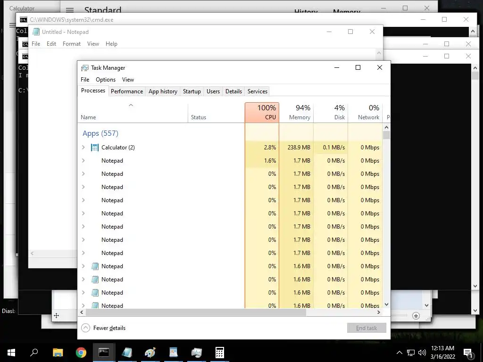The width and height of the screenshot is (483, 362).
Task: Sort processes by Memory column
Action: coord(296,113)
